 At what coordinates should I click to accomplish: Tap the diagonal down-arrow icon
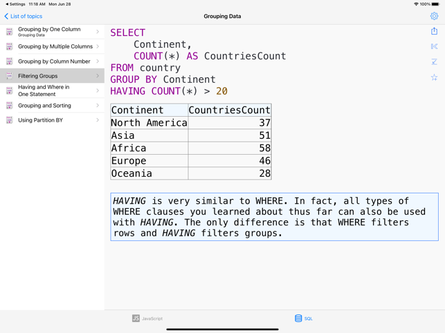434,62
